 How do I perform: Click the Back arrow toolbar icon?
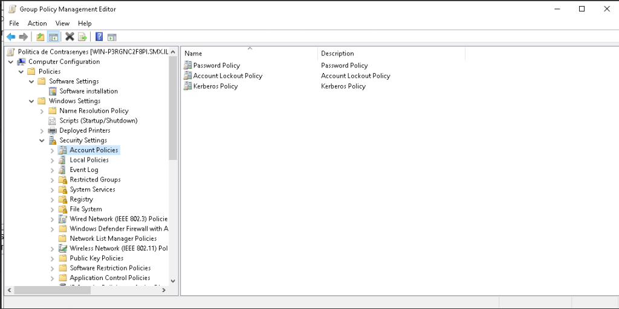[x=11, y=37]
